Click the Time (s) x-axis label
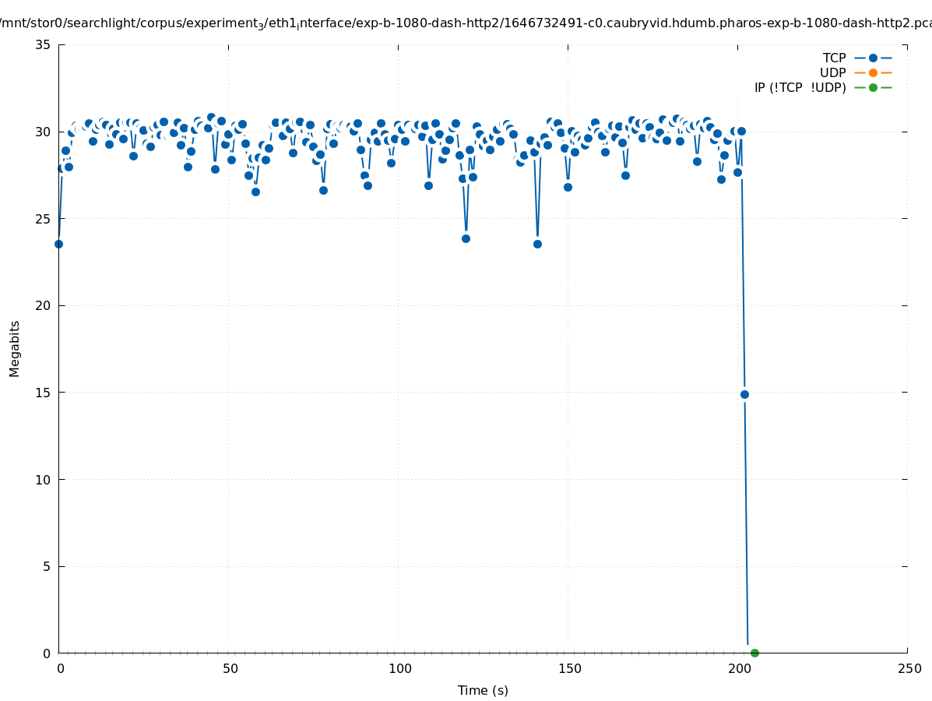932x701 pixels. click(483, 690)
